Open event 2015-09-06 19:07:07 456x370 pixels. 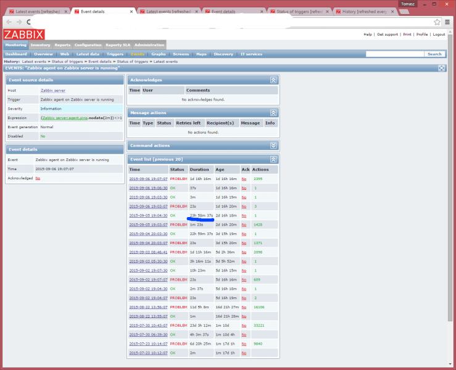(x=148, y=179)
